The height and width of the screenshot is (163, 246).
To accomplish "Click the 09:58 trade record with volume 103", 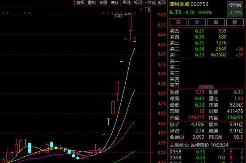I will pos(206,158).
